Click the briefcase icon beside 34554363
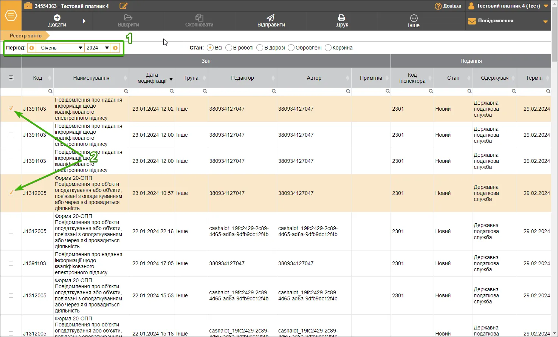558x337 pixels. [x=28, y=6]
